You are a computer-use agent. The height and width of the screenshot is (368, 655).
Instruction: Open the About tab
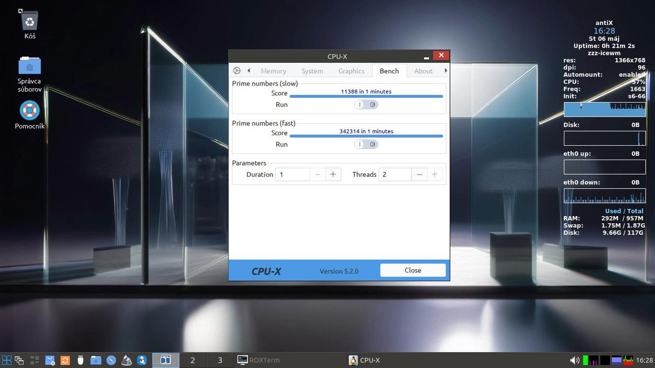423,71
